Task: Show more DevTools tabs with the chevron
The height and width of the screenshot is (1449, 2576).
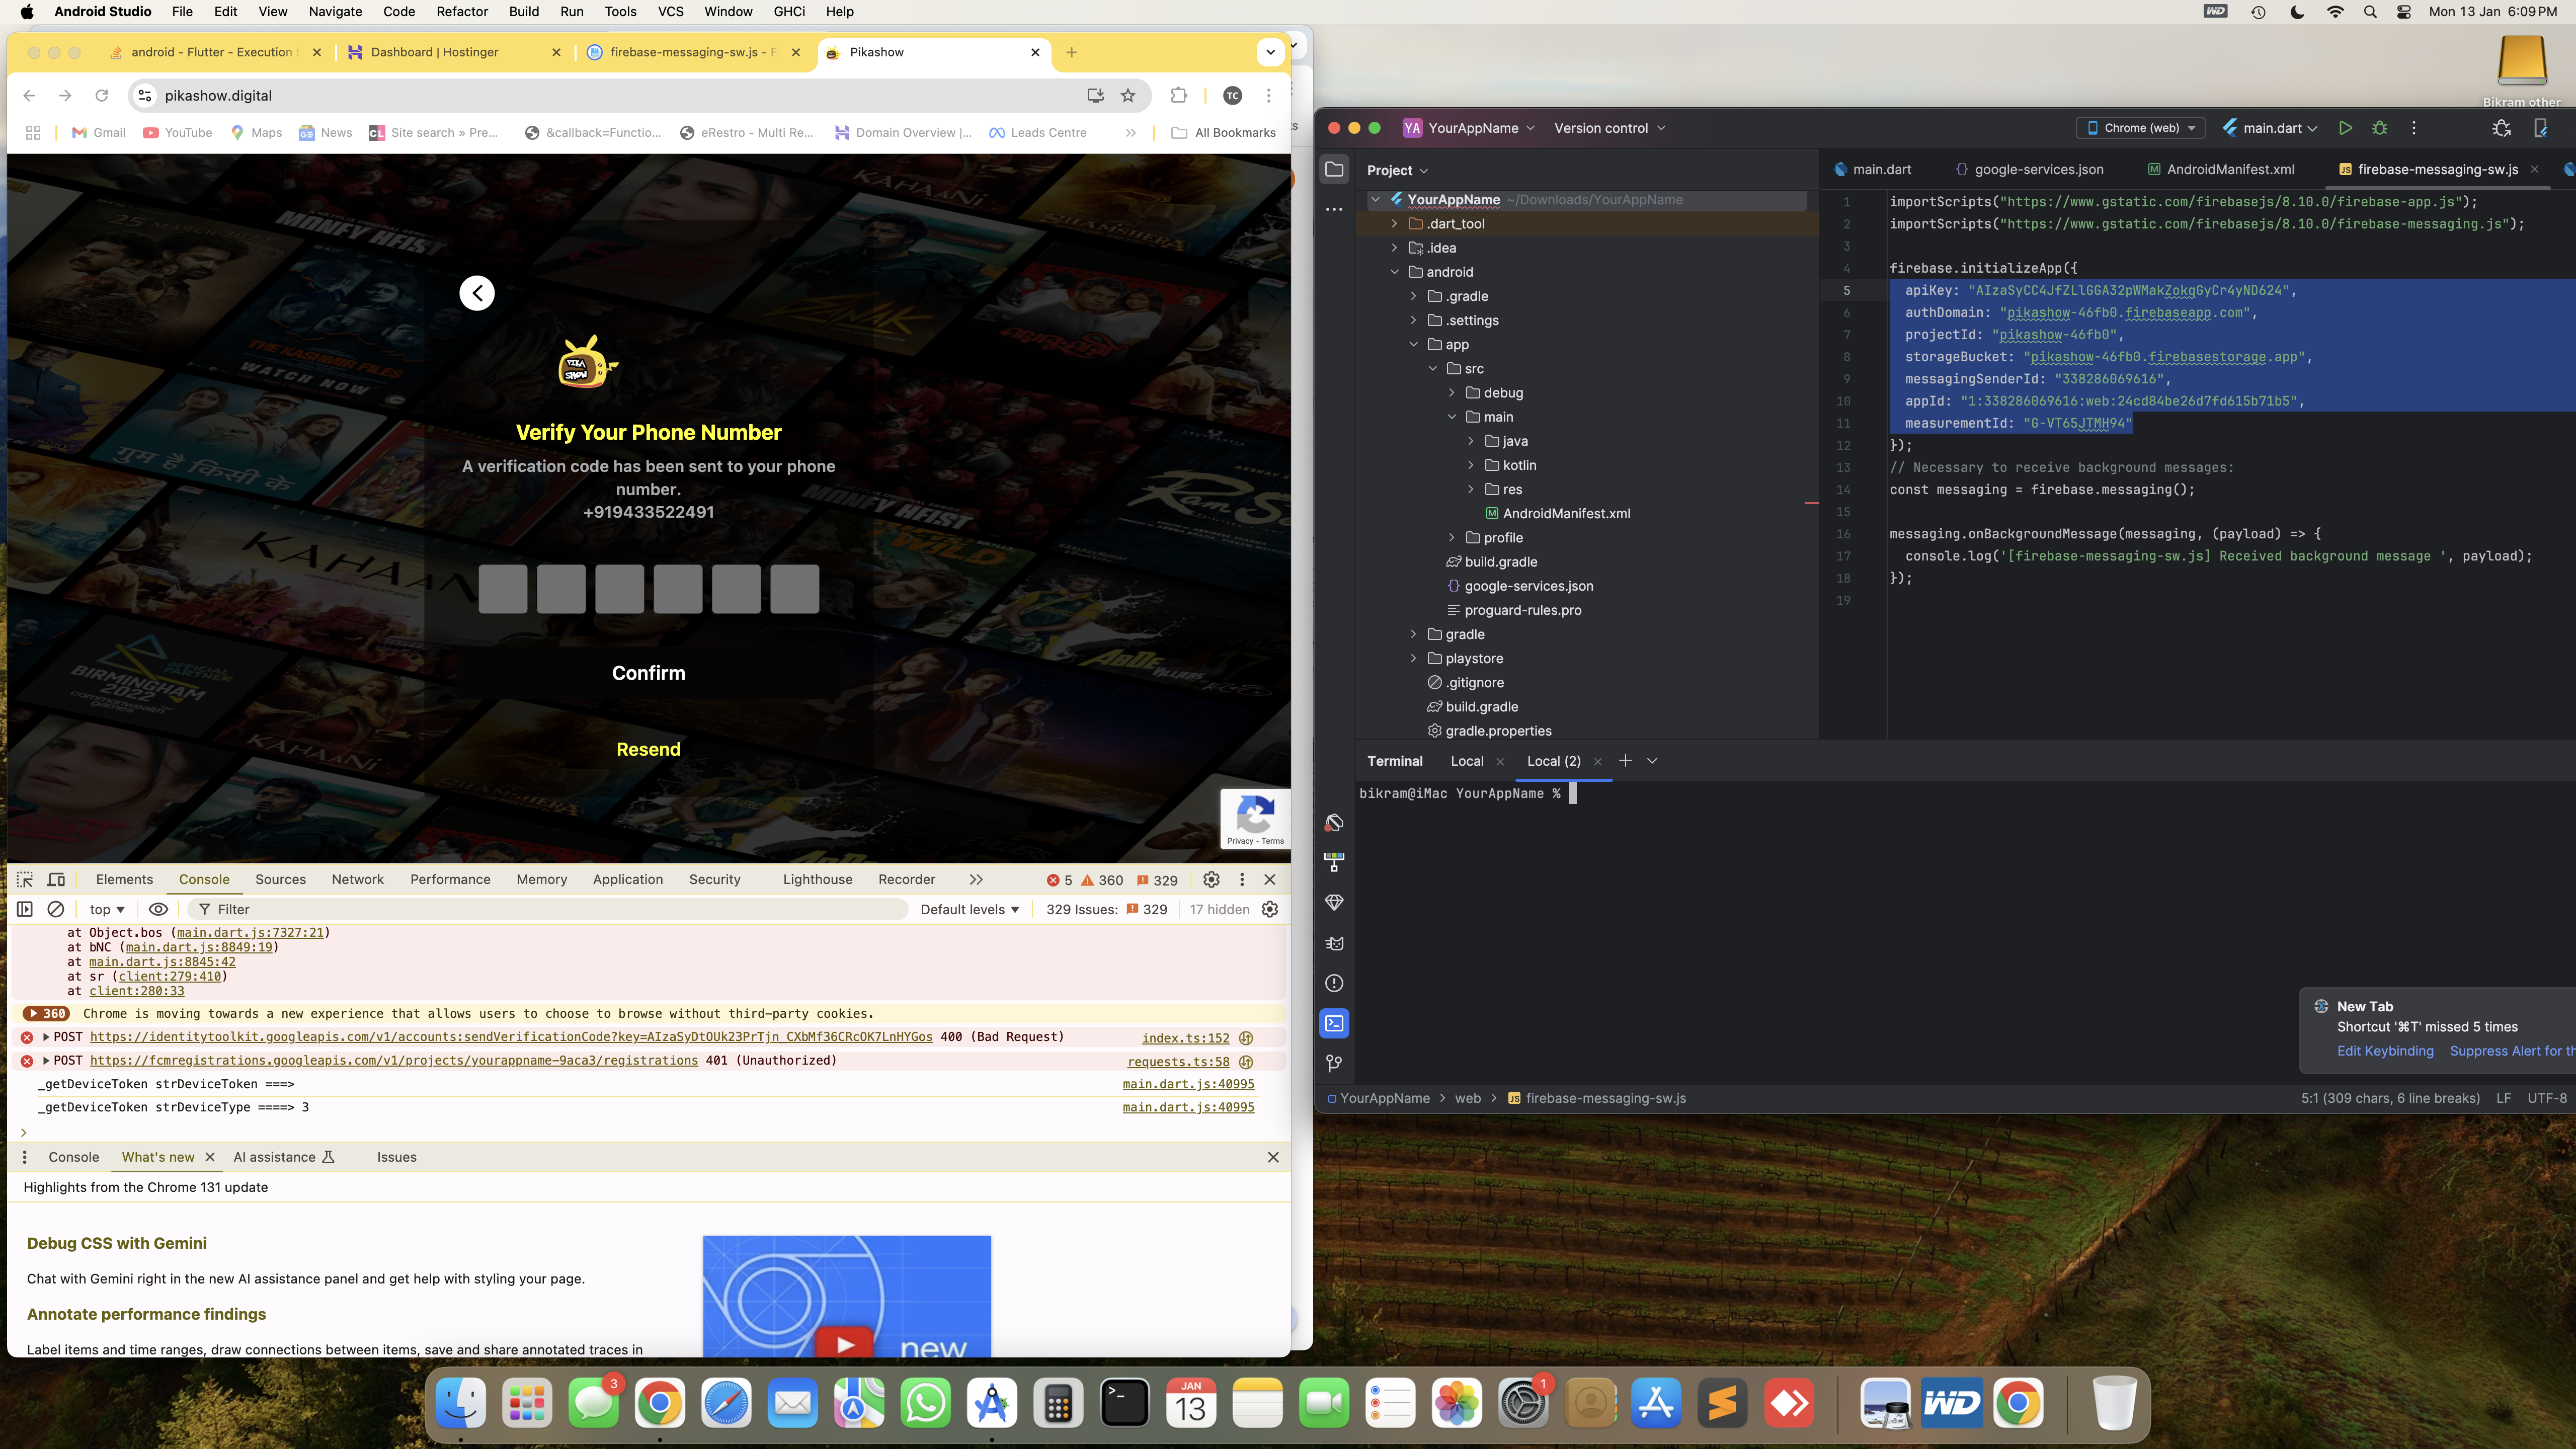Action: pyautogui.click(x=976, y=879)
